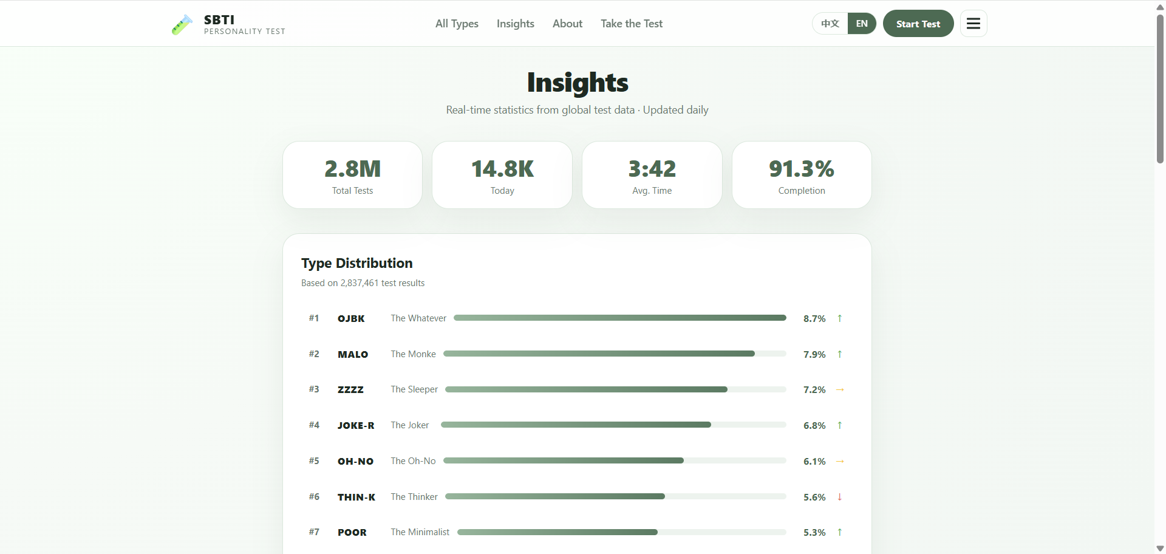Viewport: 1166px width, 554px height.
Task: Click the up trend arrow for OJBK
Action: [x=840, y=318]
